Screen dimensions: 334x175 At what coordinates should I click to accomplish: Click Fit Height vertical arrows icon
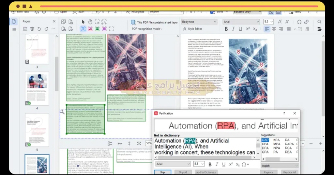[129, 143]
